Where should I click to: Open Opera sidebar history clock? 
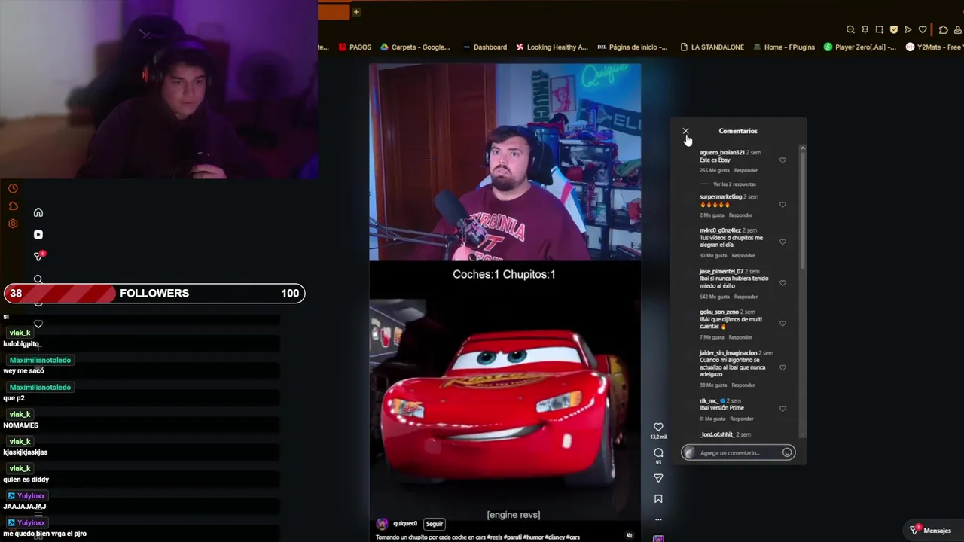click(13, 188)
